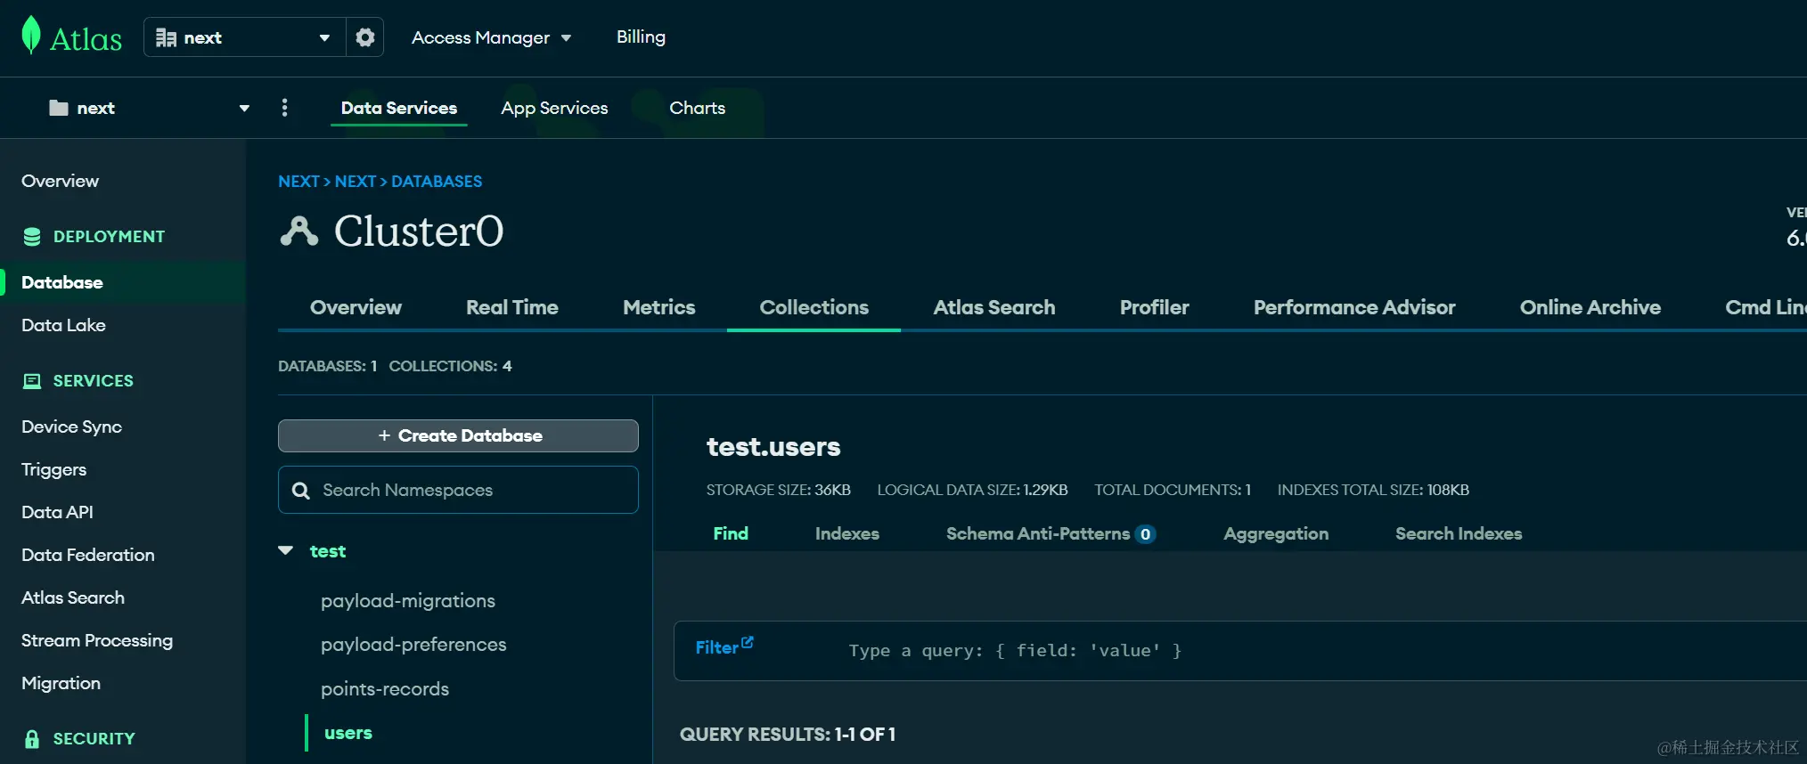Click the project folder icon
This screenshot has width=1807, height=764.
pyautogui.click(x=59, y=108)
